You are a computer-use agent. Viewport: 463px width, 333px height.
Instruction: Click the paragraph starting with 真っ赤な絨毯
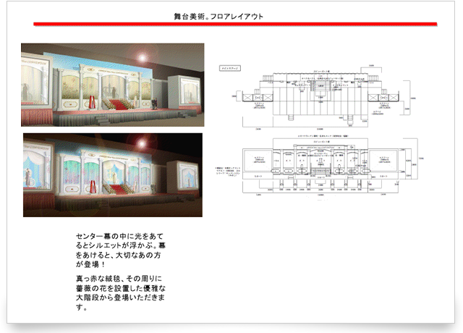123,292
